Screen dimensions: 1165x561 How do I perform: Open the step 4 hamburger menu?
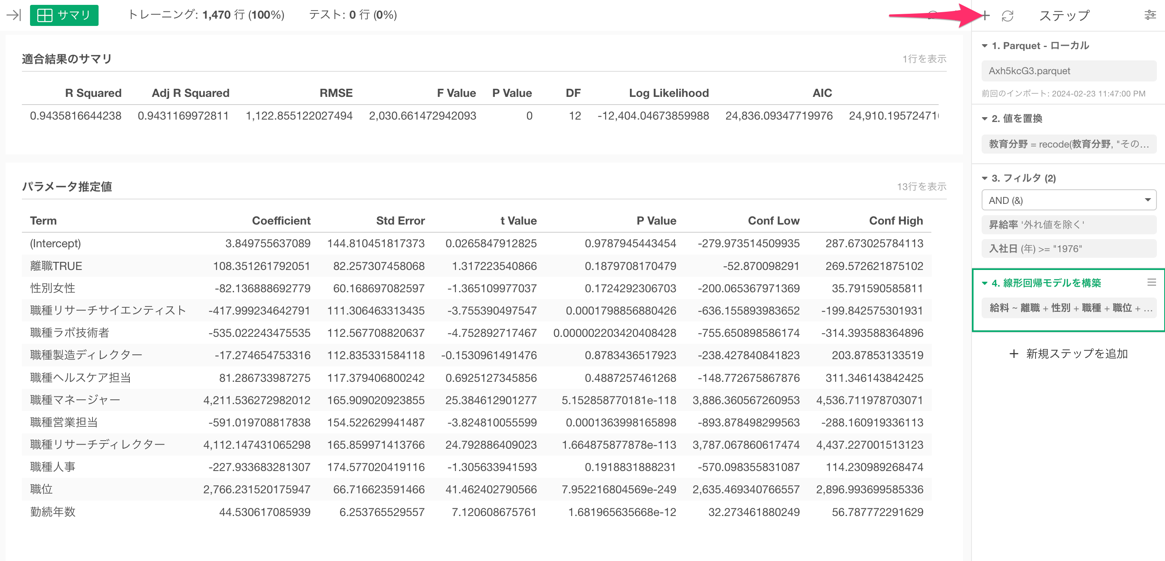pos(1151,283)
